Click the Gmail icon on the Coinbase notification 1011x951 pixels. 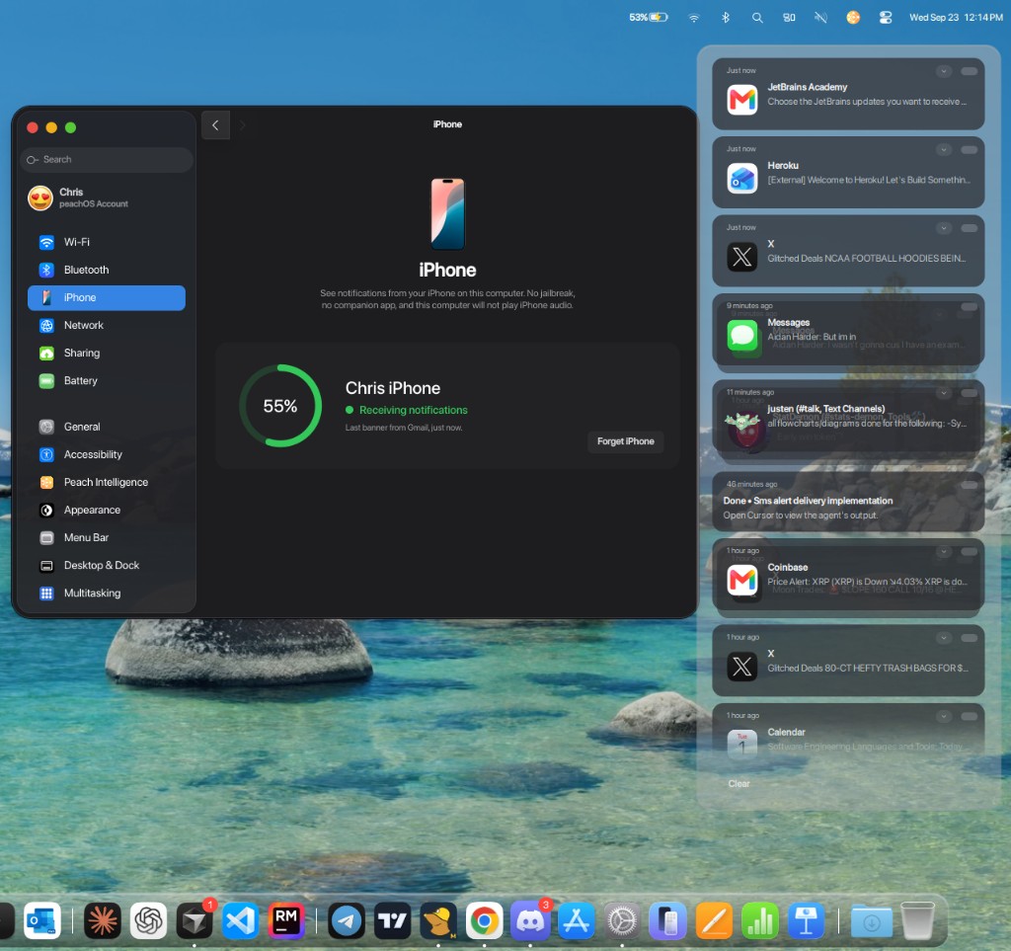click(742, 581)
